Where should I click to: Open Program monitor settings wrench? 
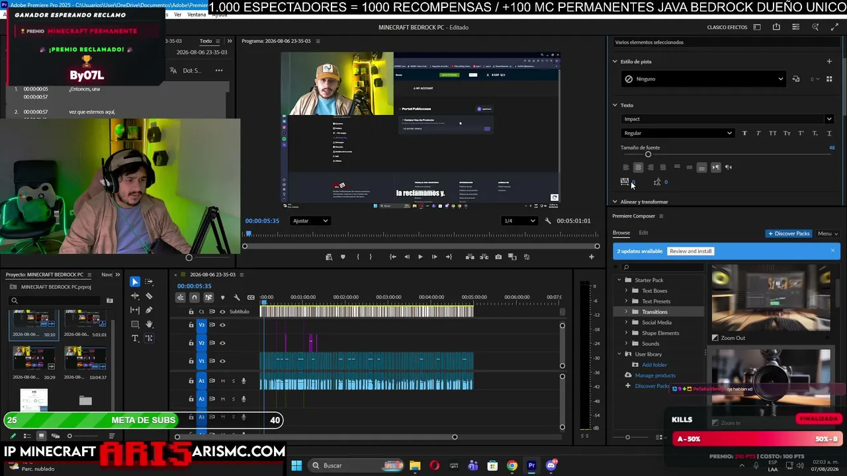(x=548, y=221)
